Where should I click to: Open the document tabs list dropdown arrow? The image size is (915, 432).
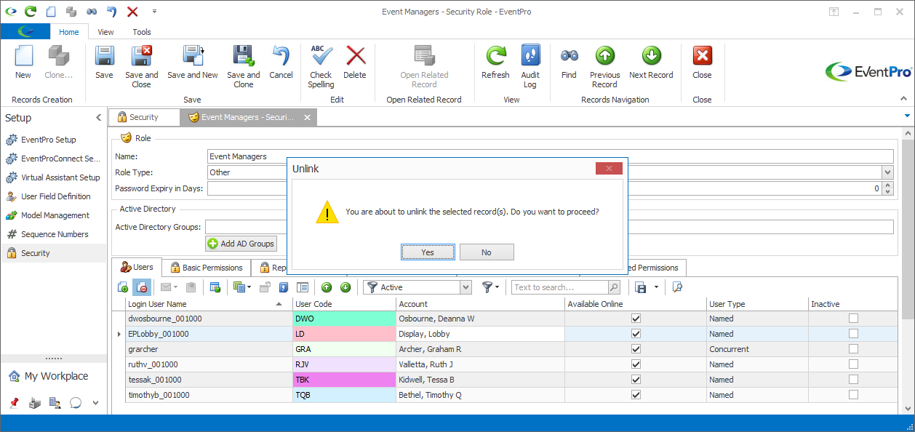(907, 116)
